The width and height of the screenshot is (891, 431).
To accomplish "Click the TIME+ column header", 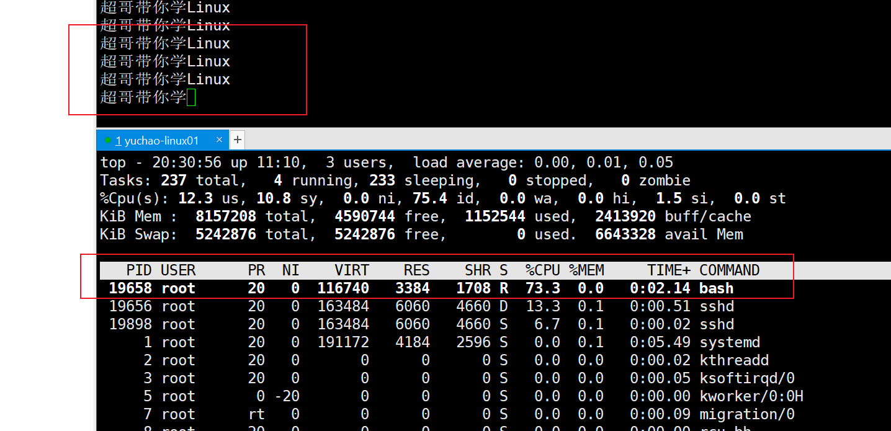I will point(668,270).
